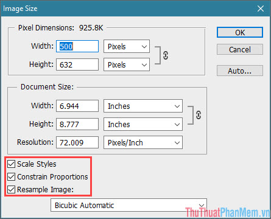Click the Document Size label
Screen dimensions: 271x219
pos(47,87)
